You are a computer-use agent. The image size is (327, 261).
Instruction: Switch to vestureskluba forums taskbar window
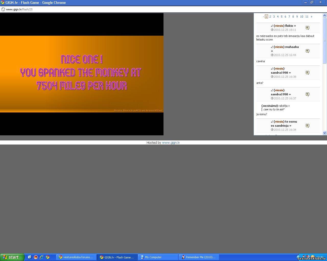pyautogui.click(x=76, y=257)
